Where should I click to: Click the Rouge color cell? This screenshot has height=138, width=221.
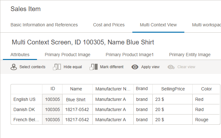point(206,120)
